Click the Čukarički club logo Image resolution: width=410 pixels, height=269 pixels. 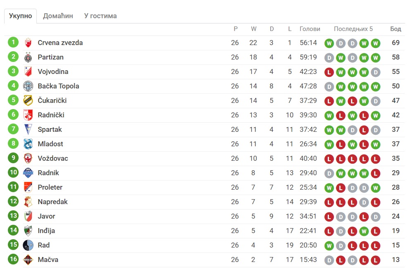[x=28, y=100]
